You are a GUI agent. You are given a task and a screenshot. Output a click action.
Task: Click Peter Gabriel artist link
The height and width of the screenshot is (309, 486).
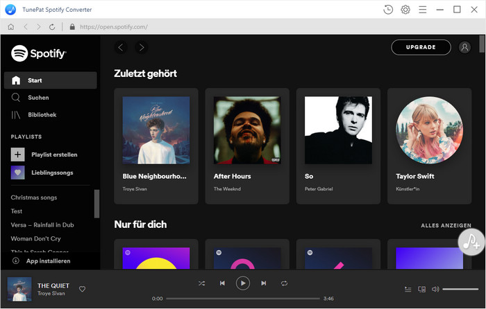(319, 189)
